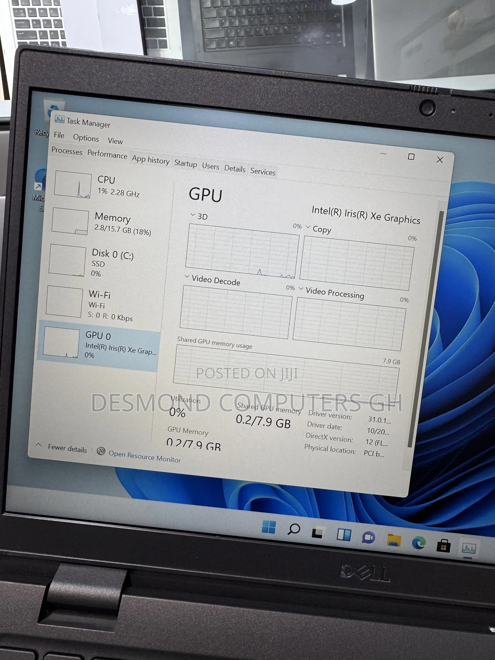
Task: Click Task Manager icon in the taskbar
Action: click(469, 548)
